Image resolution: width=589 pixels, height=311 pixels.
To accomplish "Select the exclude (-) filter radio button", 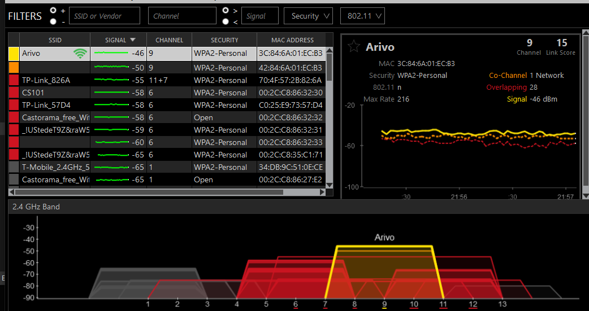I will [53, 22].
